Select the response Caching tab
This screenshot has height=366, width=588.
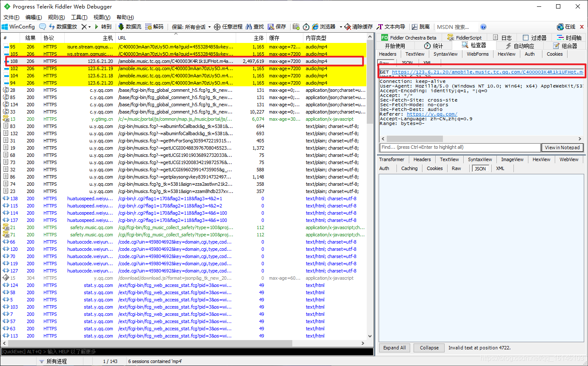point(409,168)
